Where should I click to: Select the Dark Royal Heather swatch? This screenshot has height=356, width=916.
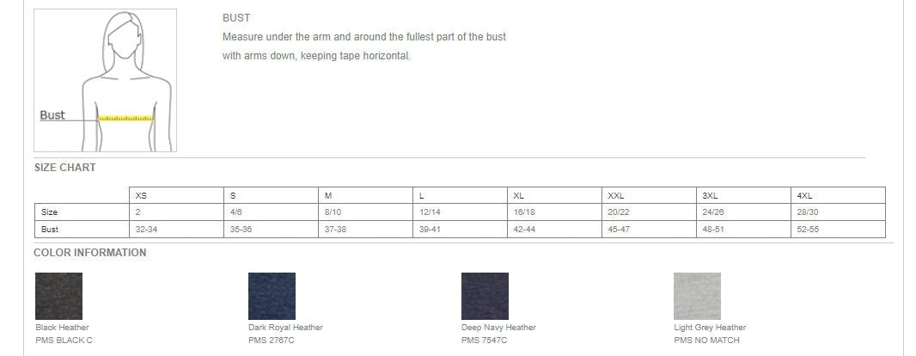pyautogui.click(x=272, y=296)
